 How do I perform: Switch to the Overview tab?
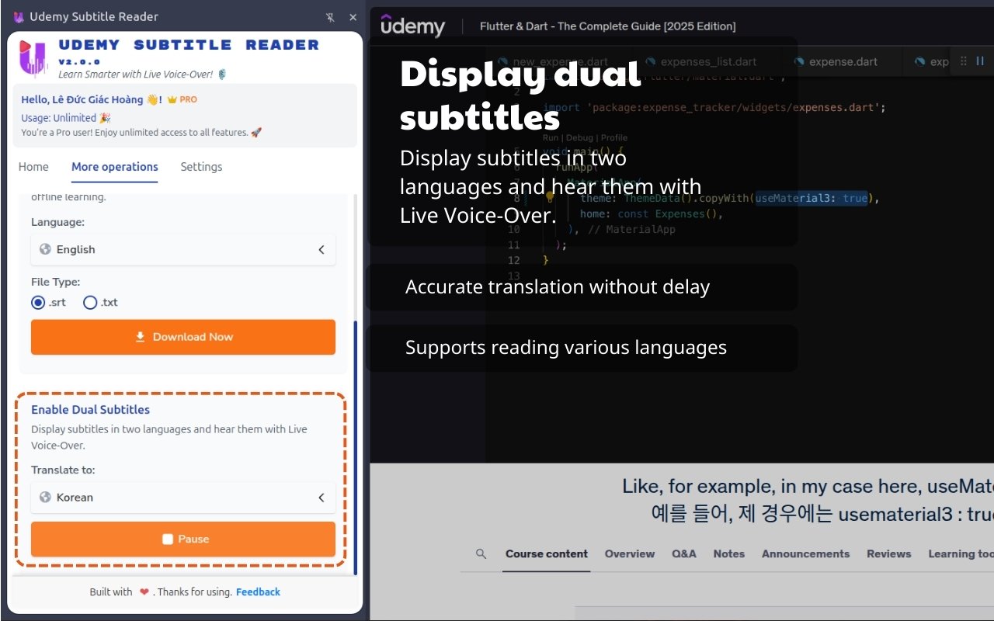(x=630, y=553)
